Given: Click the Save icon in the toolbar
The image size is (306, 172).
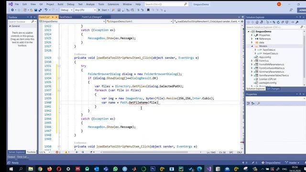Looking at the screenshot, I should tap(36, 10).
